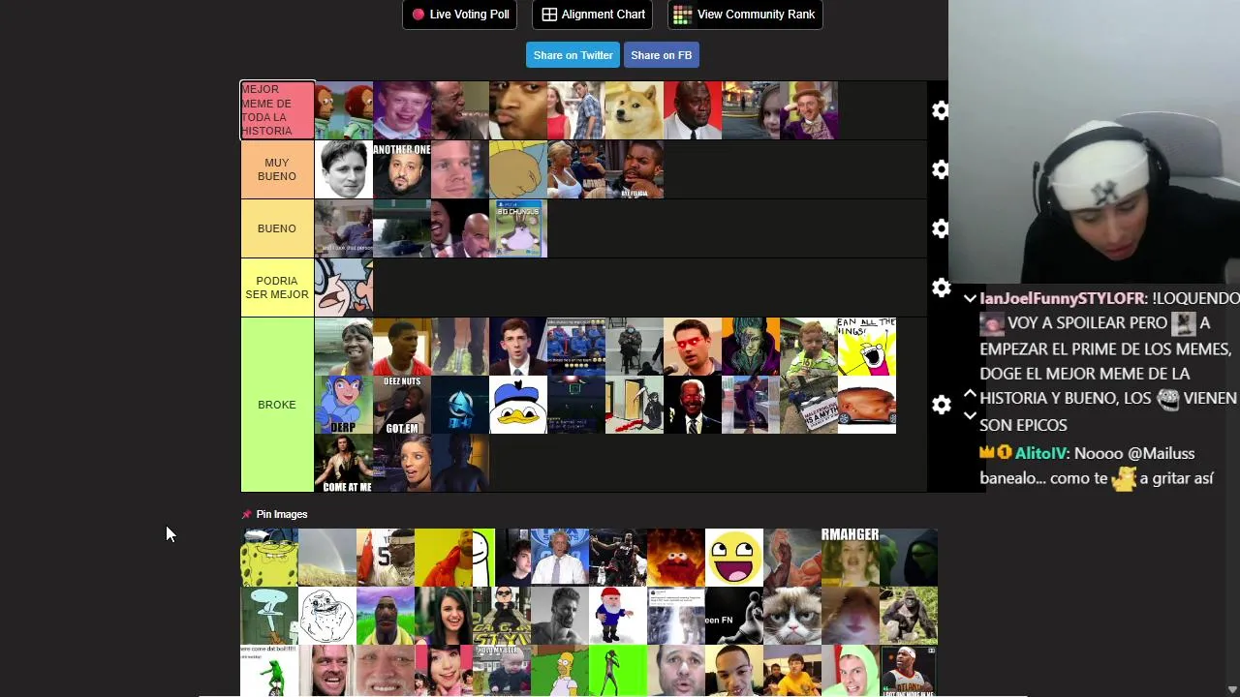Click View Community Rank button
This screenshot has width=1240, height=697.
(x=745, y=15)
